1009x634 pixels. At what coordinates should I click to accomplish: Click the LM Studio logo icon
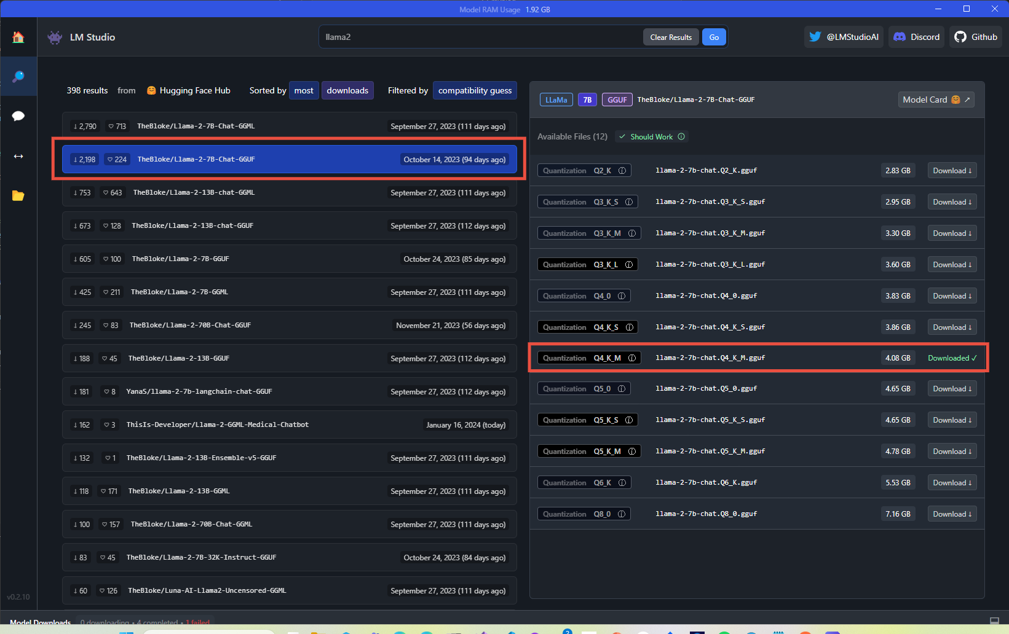pyautogui.click(x=55, y=37)
